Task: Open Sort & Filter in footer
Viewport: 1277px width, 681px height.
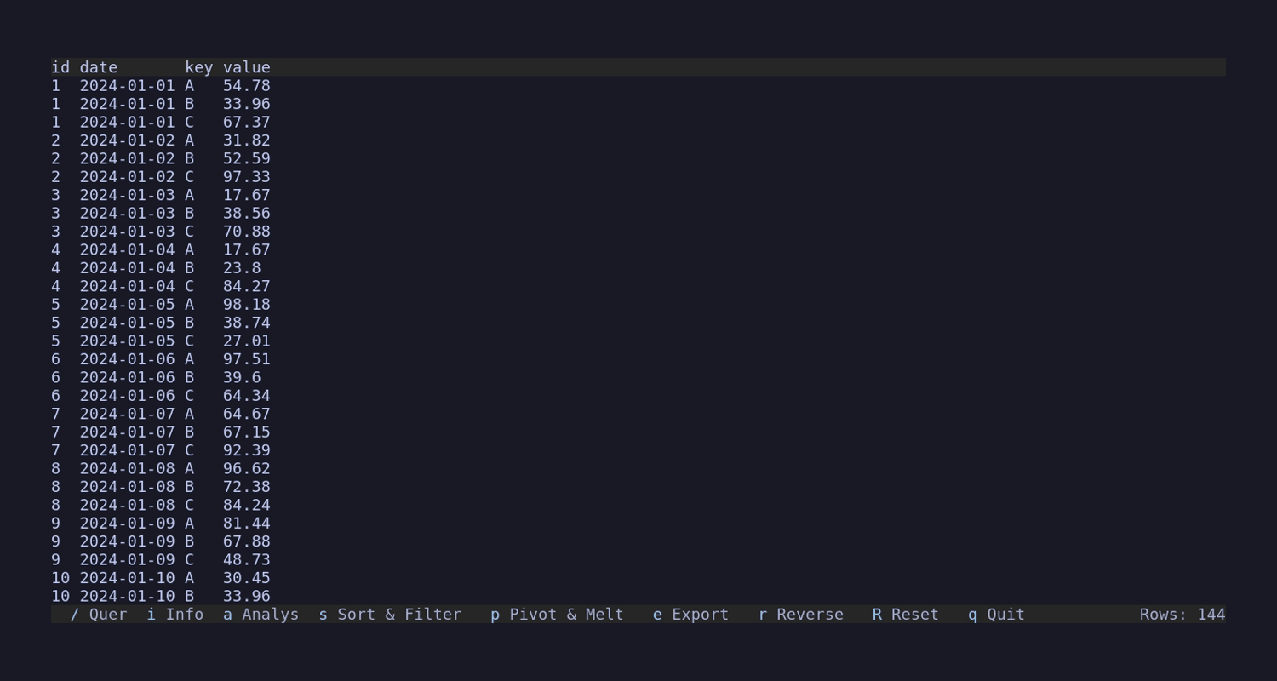Action: pos(391,615)
